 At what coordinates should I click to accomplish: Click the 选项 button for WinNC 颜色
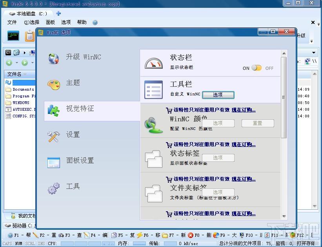pyautogui.click(x=218, y=123)
